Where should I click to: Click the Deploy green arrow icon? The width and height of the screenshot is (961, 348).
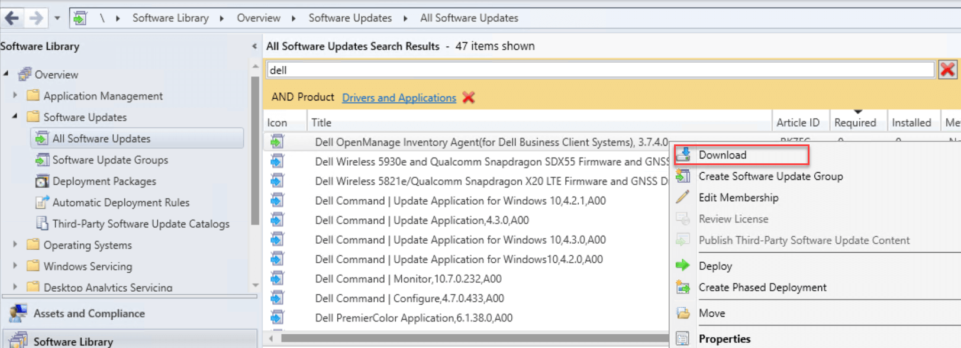point(683,266)
